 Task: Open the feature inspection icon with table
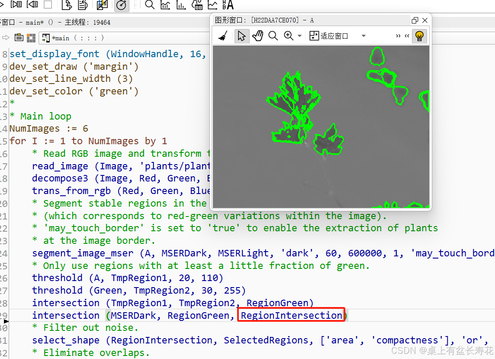click(x=197, y=5)
